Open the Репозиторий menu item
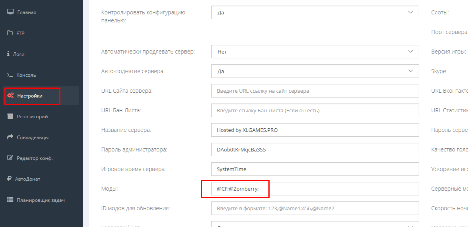This screenshot has height=227, width=468. coord(32,117)
